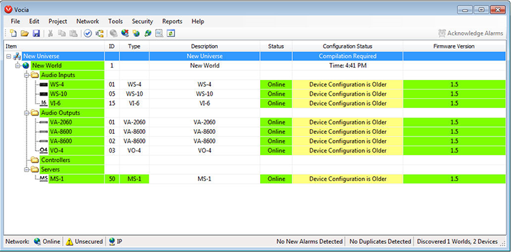Open the Project menu

click(57, 21)
